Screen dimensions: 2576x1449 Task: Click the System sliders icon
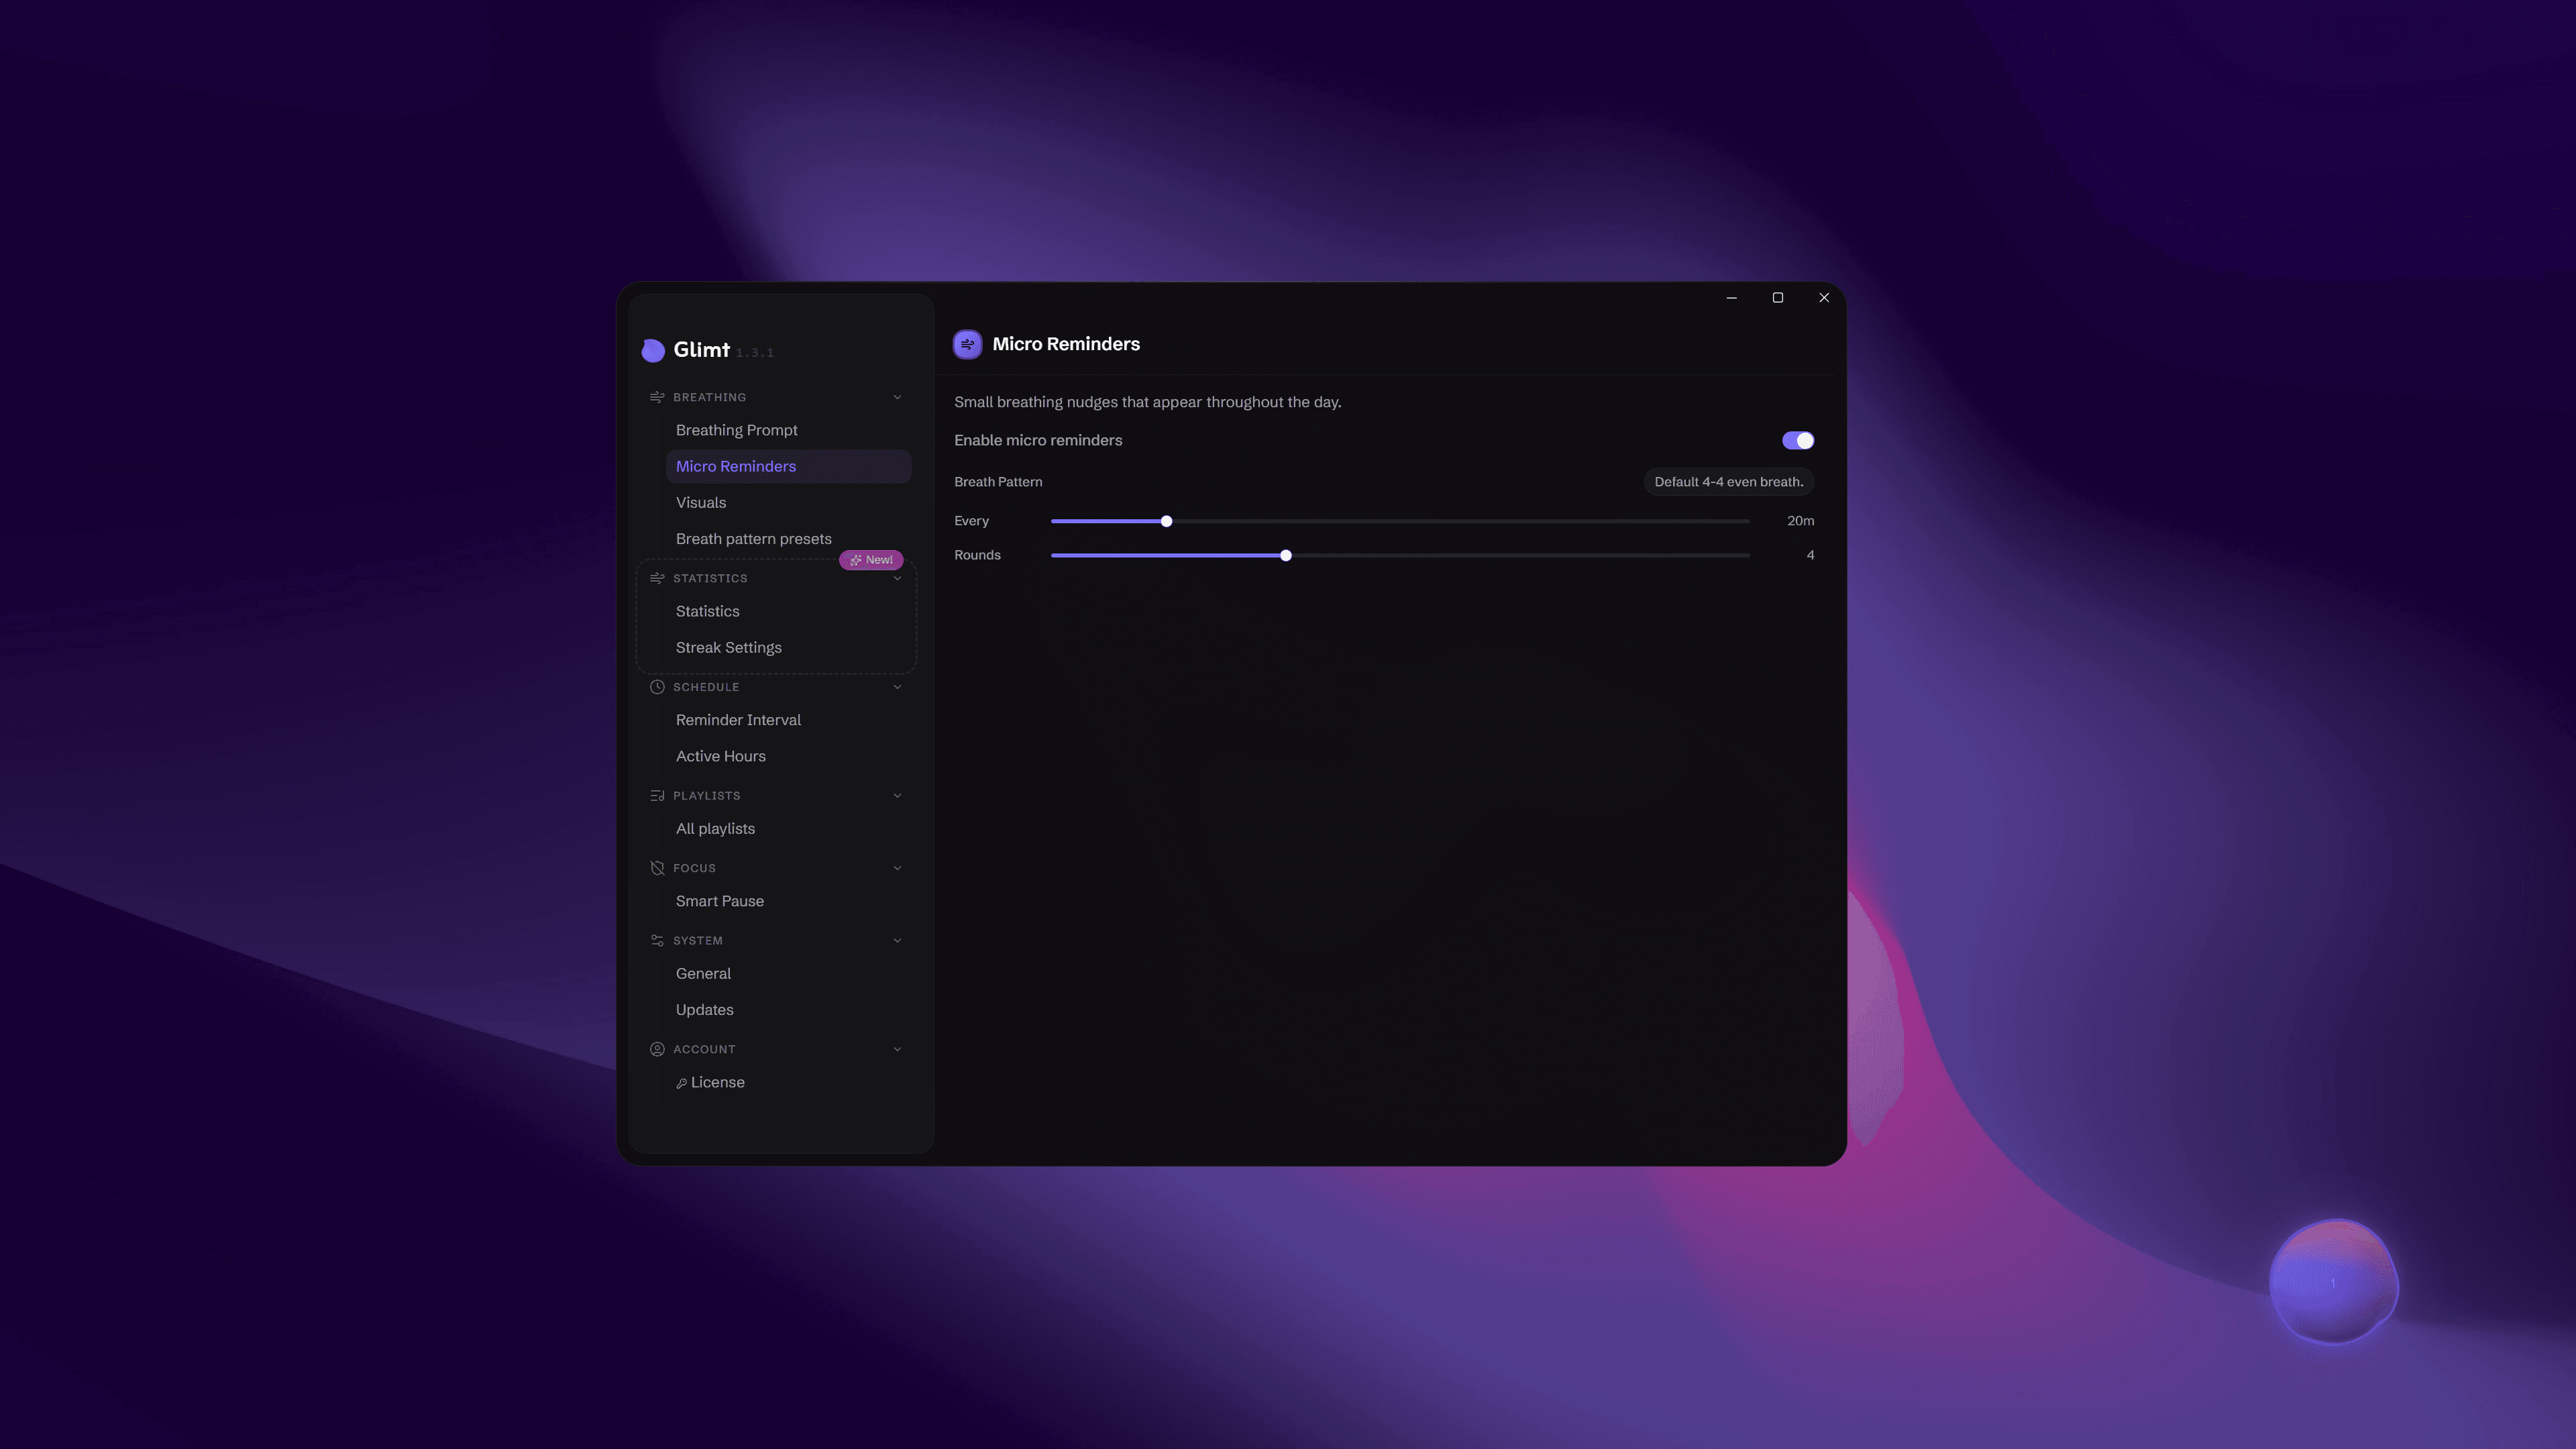657,941
